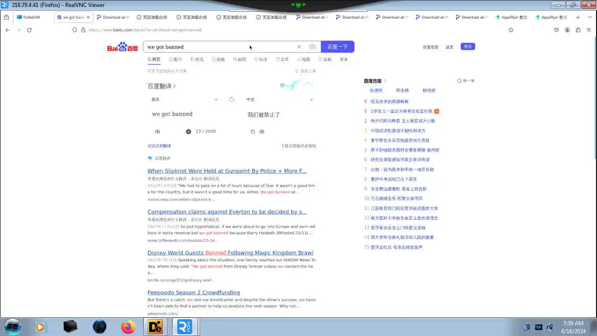Copy the translated text
597x336 pixels.
(253, 132)
